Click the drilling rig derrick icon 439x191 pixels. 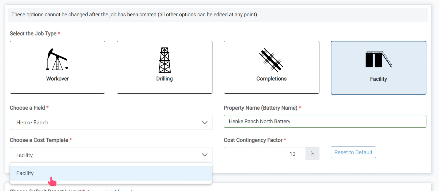164,60
